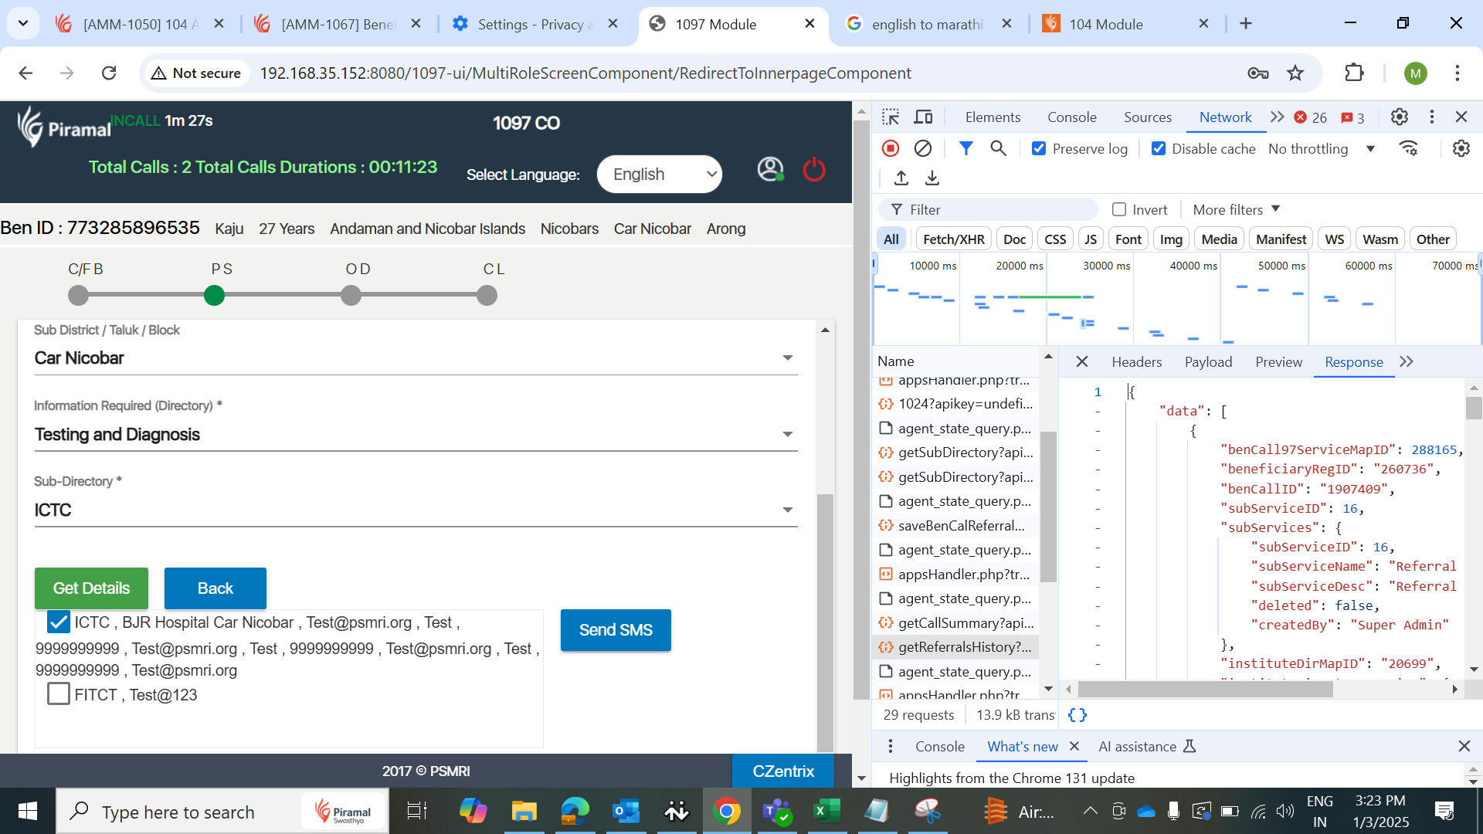The width and height of the screenshot is (1483, 834).
Task: Uncheck the ICTC BJR Hospital checkbox
Action: pyautogui.click(x=58, y=622)
